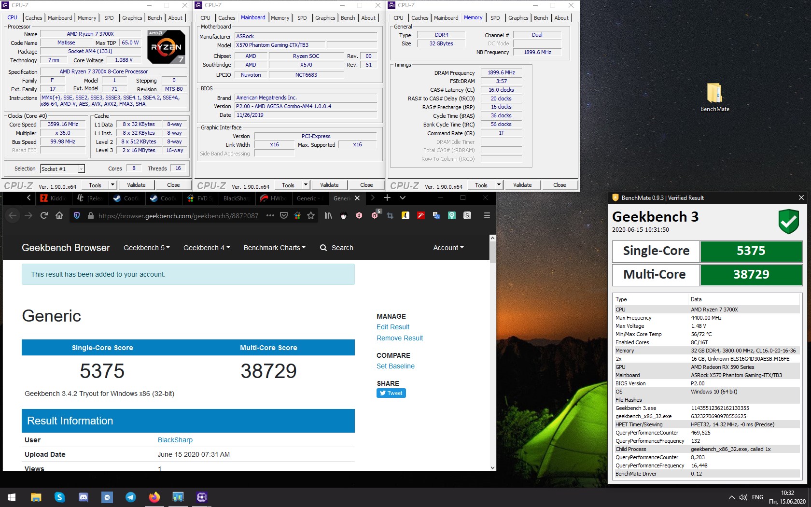Expand Geekbench 5 navbar dropdown
Screen dimensions: 811x507
[147, 248]
